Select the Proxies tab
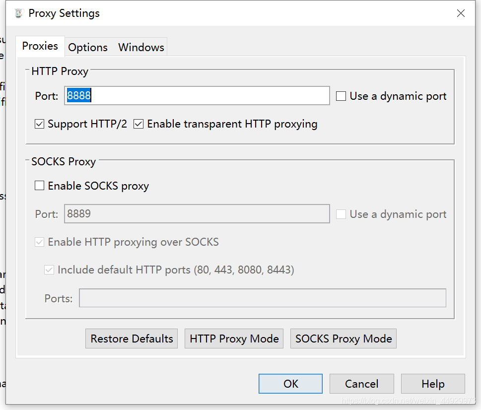This screenshot has height=410, width=481. pyautogui.click(x=40, y=46)
